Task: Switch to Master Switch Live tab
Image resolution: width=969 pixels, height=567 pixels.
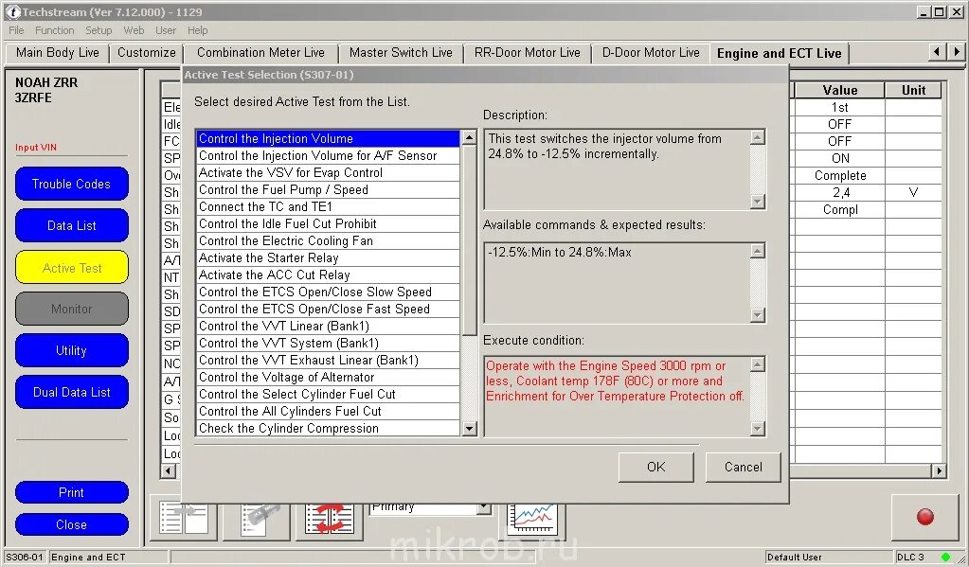Action: pyautogui.click(x=401, y=53)
